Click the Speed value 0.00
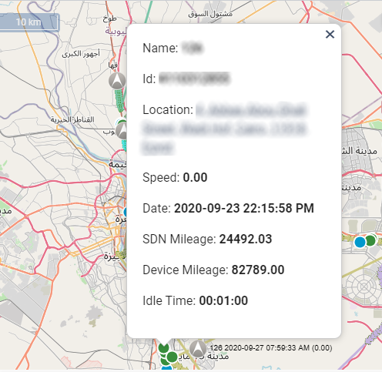 tap(195, 177)
